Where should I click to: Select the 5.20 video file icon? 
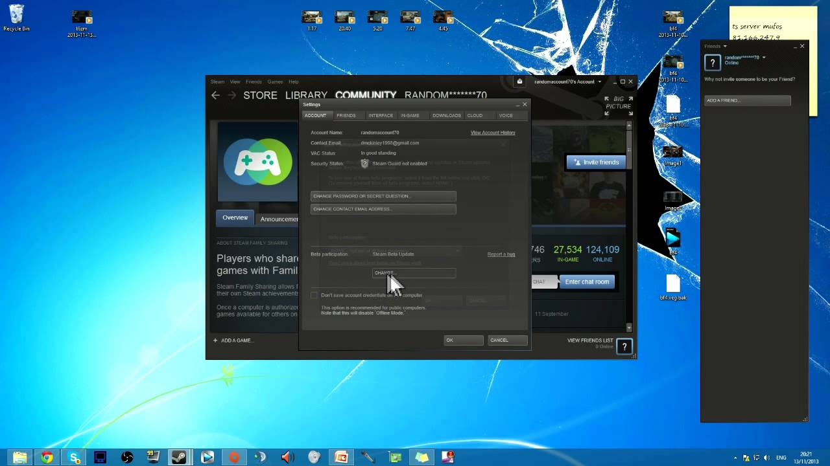coord(377,21)
